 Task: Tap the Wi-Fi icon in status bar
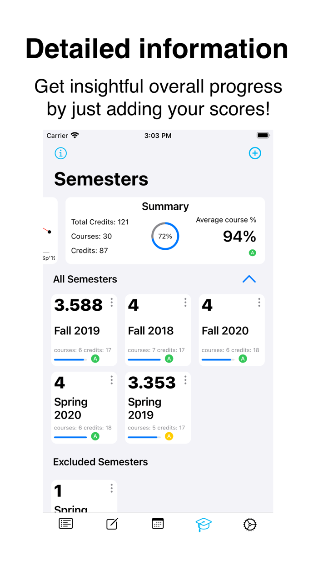click(x=74, y=135)
